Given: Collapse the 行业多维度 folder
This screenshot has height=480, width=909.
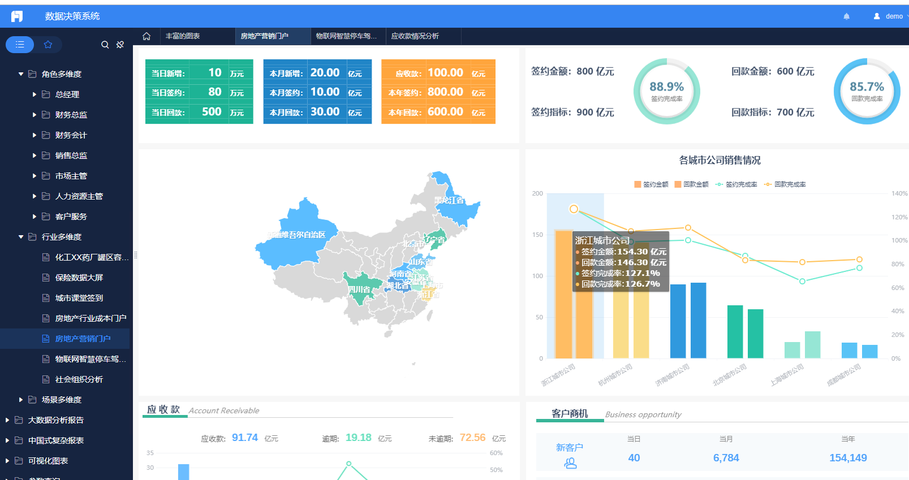Looking at the screenshot, I should click(21, 237).
